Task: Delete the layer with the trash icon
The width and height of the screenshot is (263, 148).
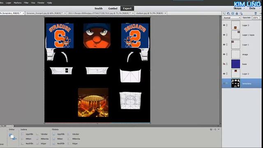Action: coord(256,13)
